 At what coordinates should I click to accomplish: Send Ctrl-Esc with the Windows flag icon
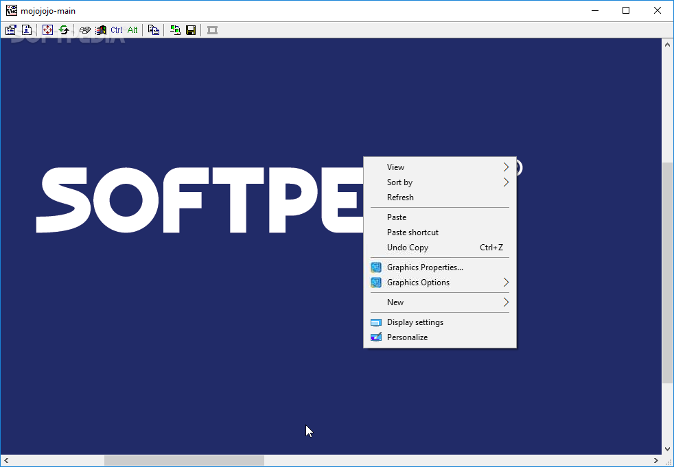101,30
